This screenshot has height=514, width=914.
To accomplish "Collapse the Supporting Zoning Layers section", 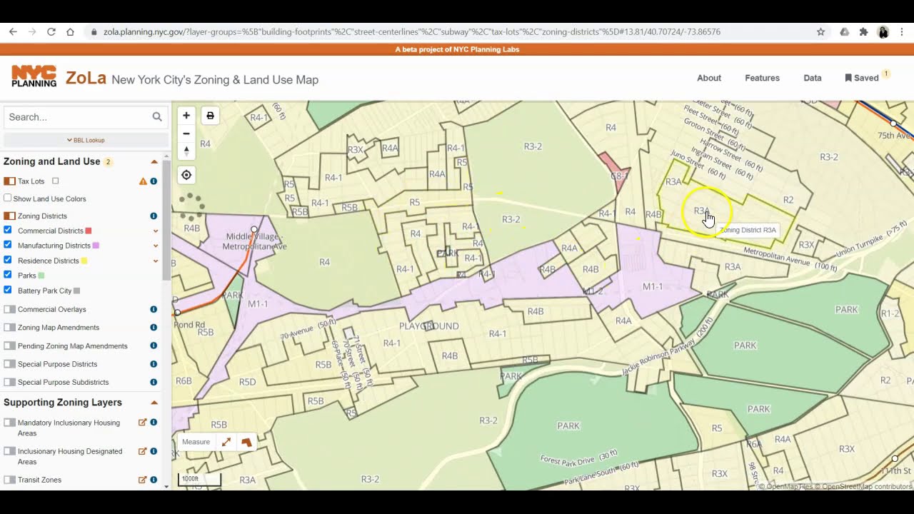I will pyautogui.click(x=154, y=403).
